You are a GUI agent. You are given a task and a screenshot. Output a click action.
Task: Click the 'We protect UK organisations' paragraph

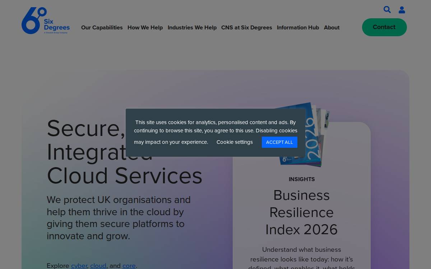click(119, 218)
